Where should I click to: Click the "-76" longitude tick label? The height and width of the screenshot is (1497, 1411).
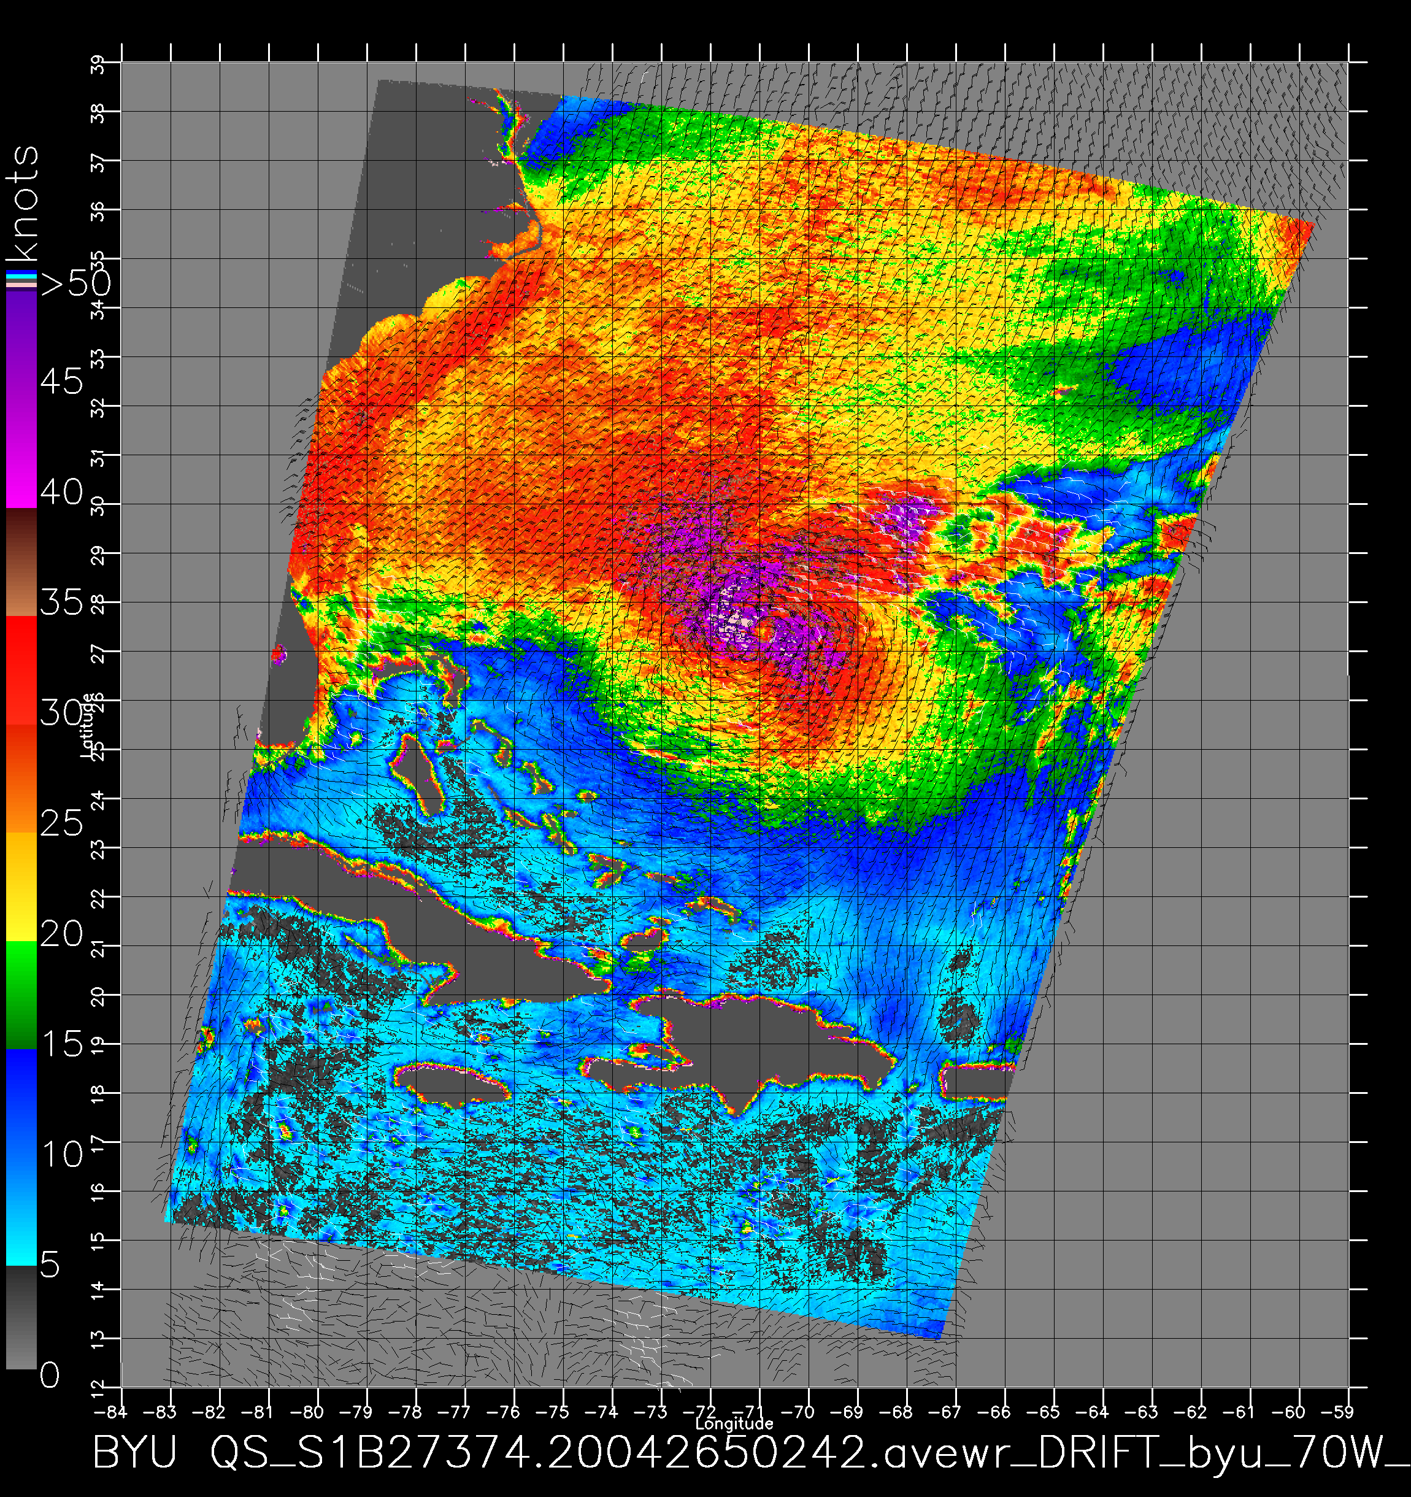(x=504, y=1412)
